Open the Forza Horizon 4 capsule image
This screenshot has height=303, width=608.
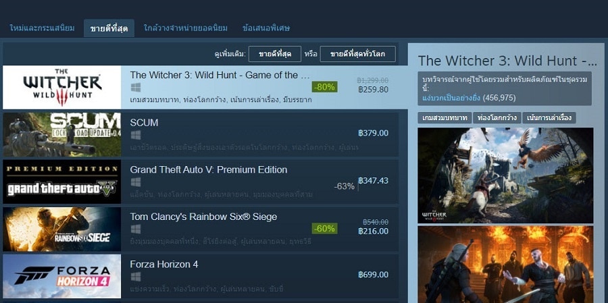click(62, 276)
